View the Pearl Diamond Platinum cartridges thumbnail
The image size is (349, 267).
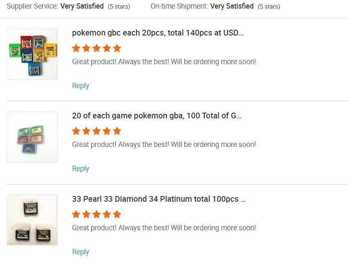(x=32, y=220)
